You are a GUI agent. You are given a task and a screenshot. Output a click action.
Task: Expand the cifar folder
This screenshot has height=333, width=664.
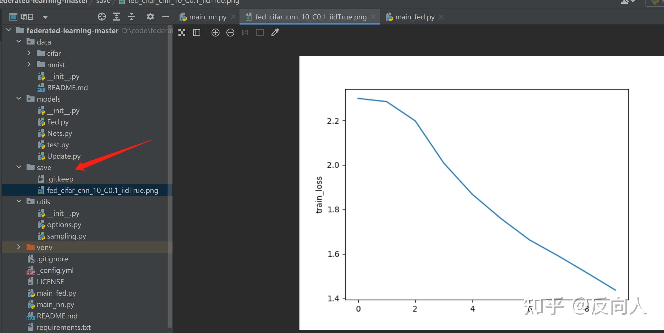29,53
